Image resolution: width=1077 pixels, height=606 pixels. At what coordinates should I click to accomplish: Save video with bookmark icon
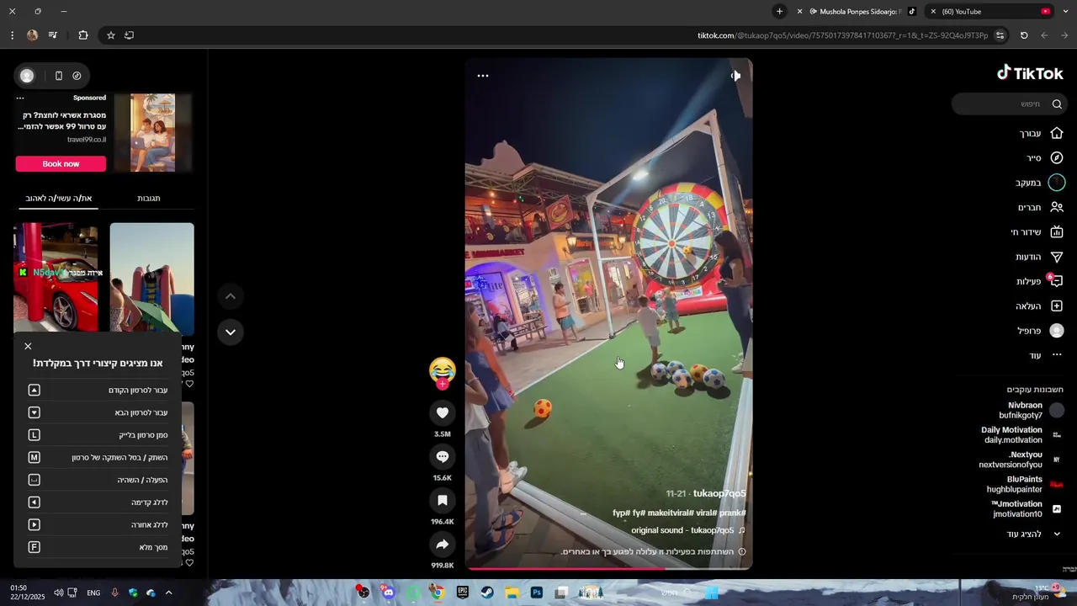(x=442, y=500)
